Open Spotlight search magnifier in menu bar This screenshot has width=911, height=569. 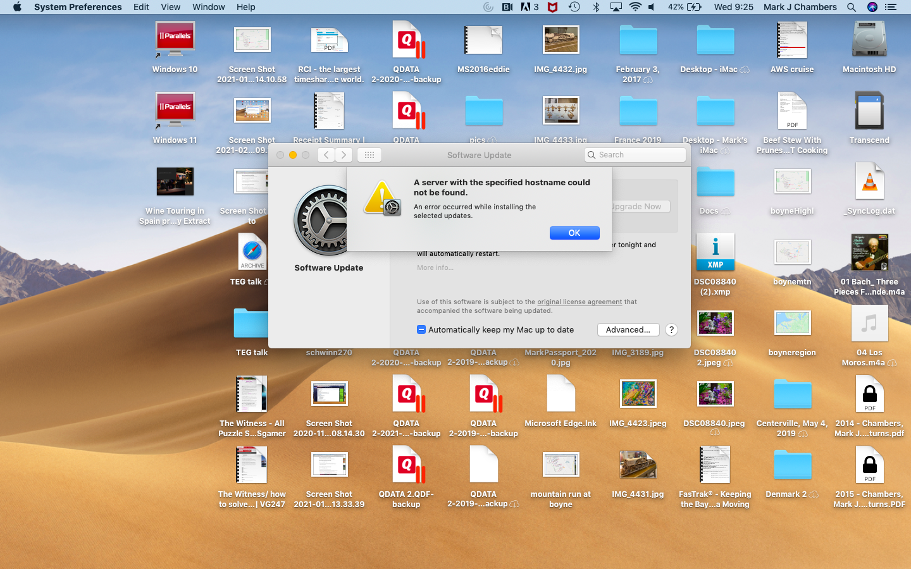pos(852,7)
